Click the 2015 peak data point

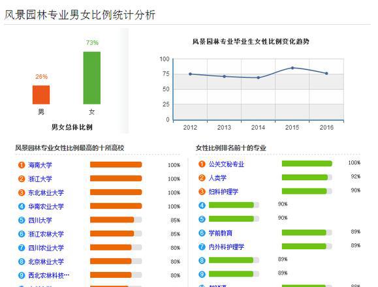(x=292, y=68)
